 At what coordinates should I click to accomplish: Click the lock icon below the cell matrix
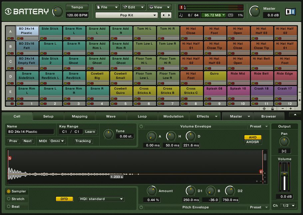272,108
